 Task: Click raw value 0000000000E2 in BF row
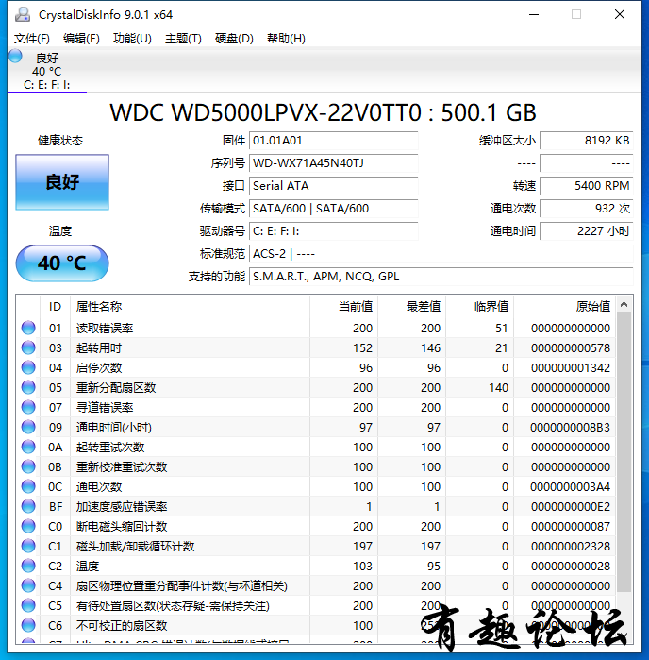(571, 506)
